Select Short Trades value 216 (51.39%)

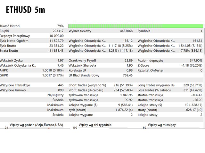point(123,85)
